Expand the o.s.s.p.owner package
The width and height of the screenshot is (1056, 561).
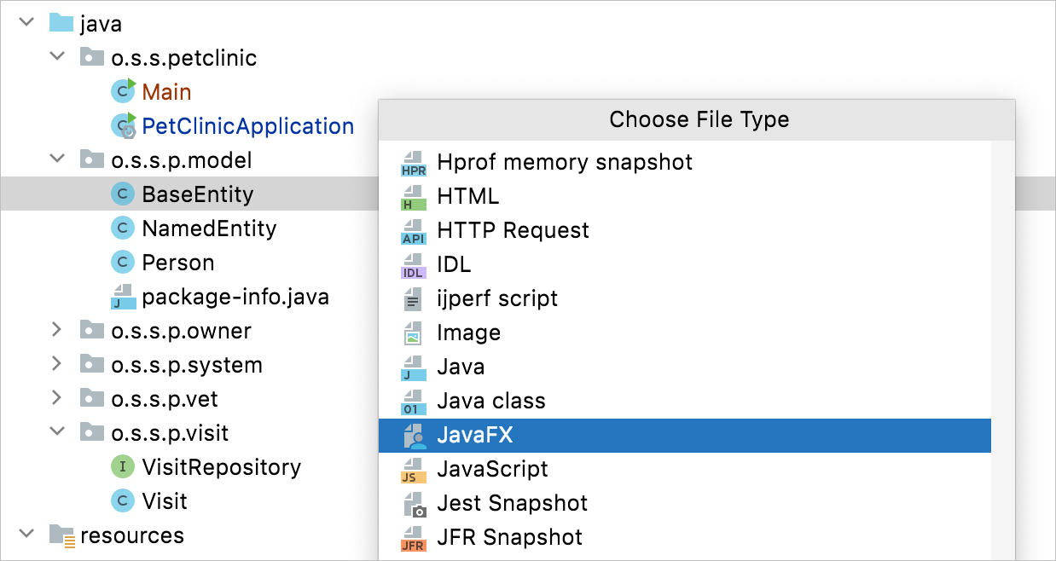(56, 330)
